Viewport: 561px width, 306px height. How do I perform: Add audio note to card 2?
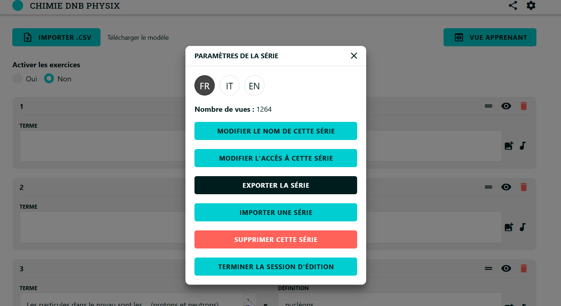pos(523,227)
